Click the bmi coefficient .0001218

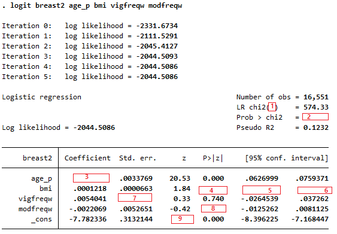click(x=90, y=189)
